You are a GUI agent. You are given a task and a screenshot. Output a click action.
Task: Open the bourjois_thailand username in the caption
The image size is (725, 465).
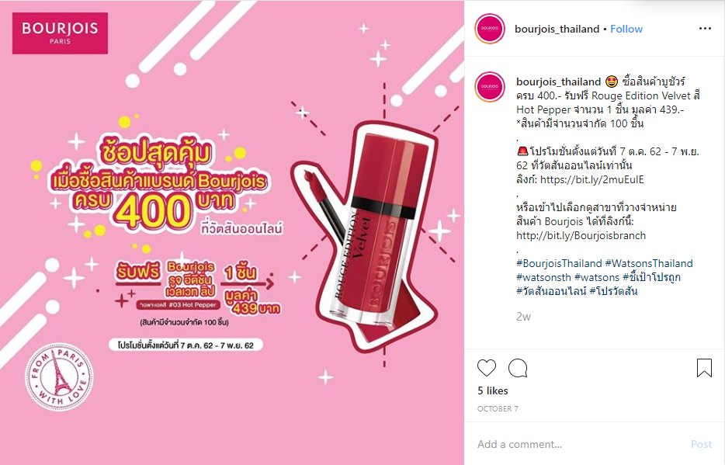(558, 82)
